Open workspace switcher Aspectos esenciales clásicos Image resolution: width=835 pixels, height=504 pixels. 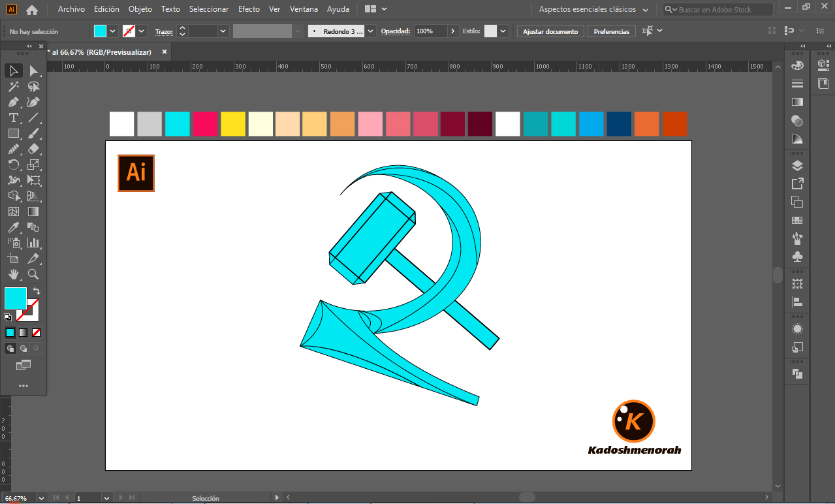(593, 10)
